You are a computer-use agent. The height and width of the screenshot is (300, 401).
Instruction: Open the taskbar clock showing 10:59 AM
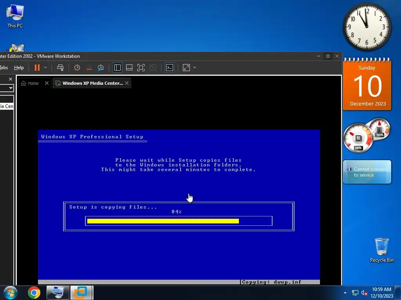coord(381,293)
